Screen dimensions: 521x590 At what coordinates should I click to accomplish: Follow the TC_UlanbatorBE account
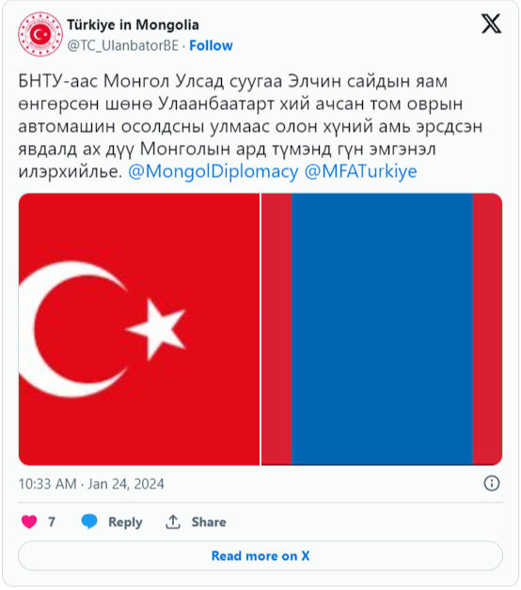click(211, 45)
